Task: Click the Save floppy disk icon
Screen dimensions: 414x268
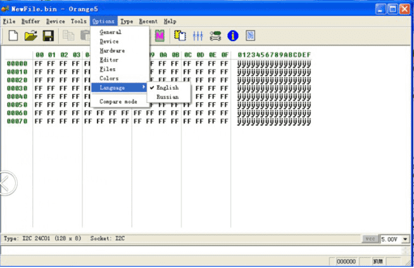Action: pos(48,35)
